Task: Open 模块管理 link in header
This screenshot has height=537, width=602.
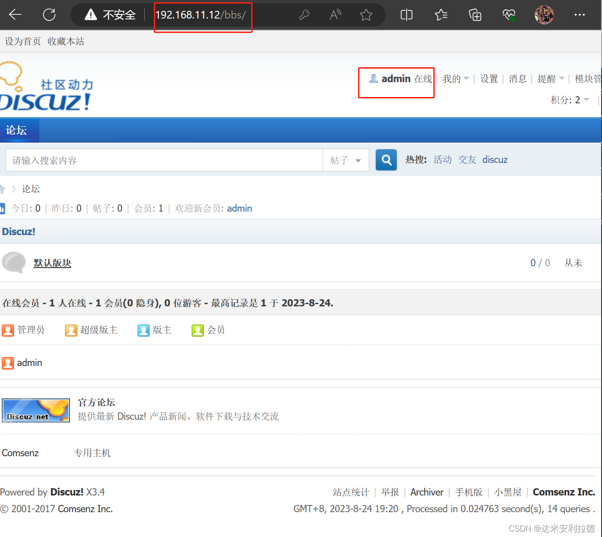Action: point(588,79)
